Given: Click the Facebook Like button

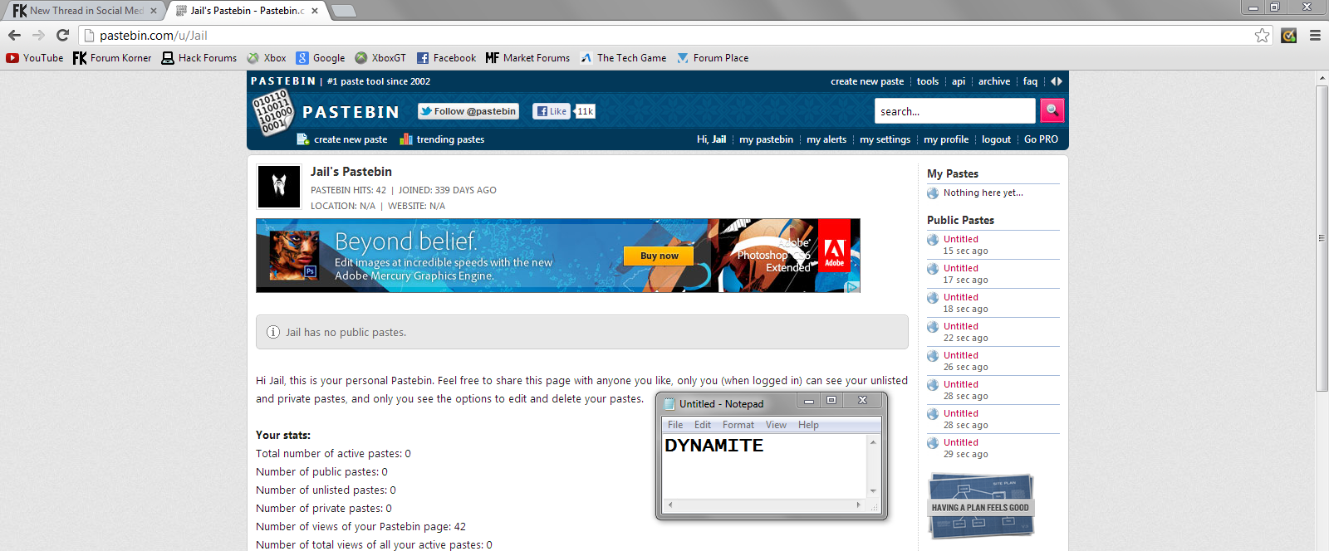Looking at the screenshot, I should 552,111.
